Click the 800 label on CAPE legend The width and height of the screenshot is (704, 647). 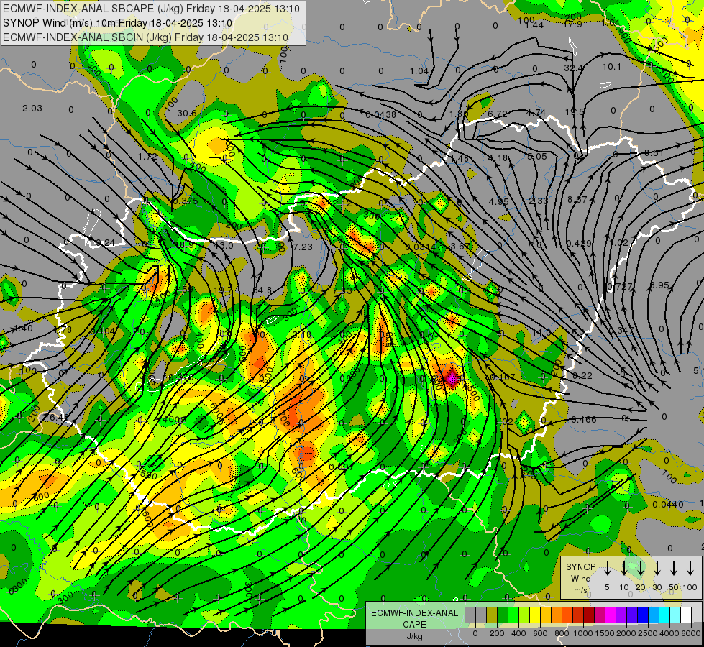tap(562, 633)
